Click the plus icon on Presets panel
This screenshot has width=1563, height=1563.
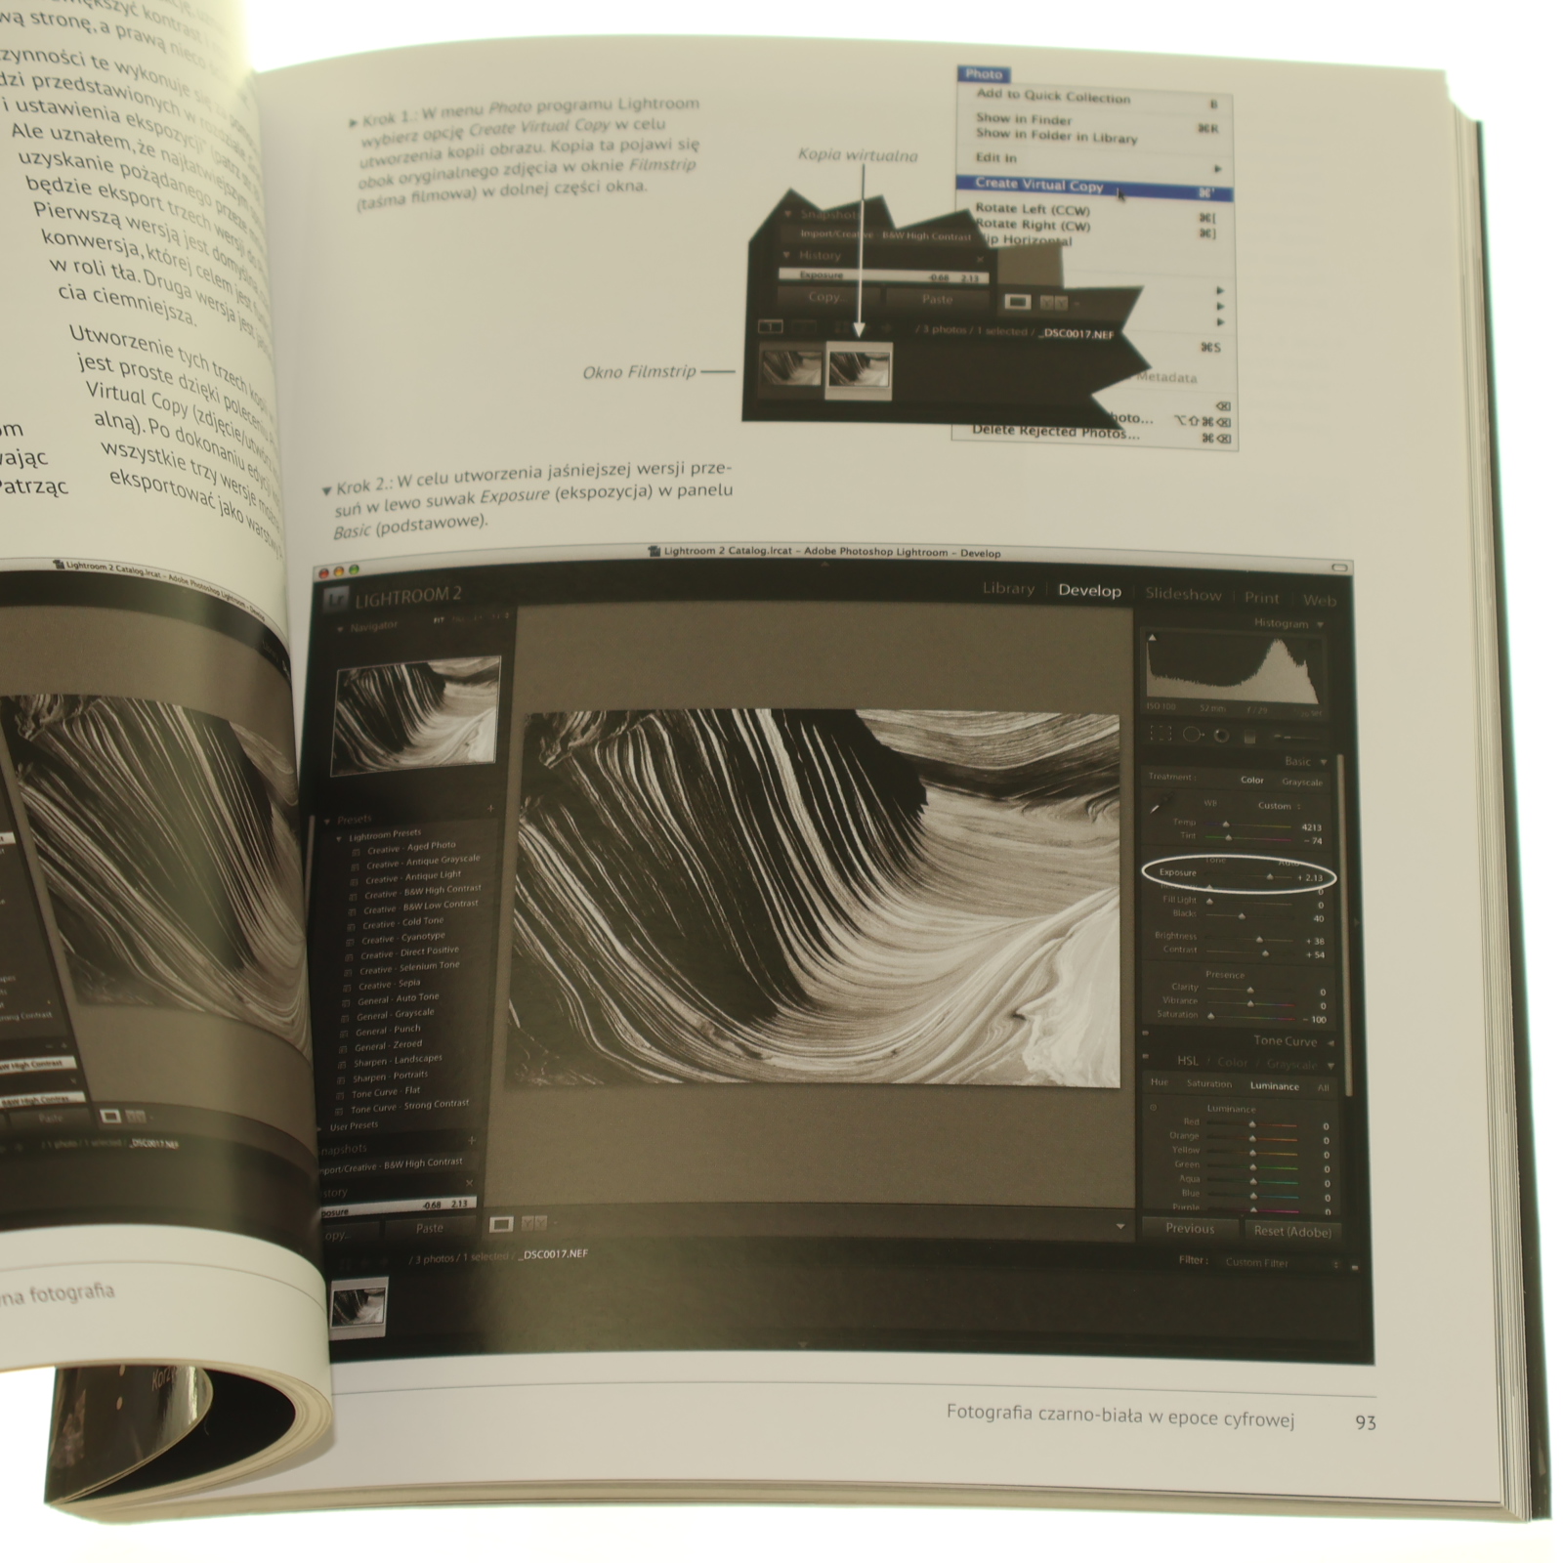pos(490,809)
